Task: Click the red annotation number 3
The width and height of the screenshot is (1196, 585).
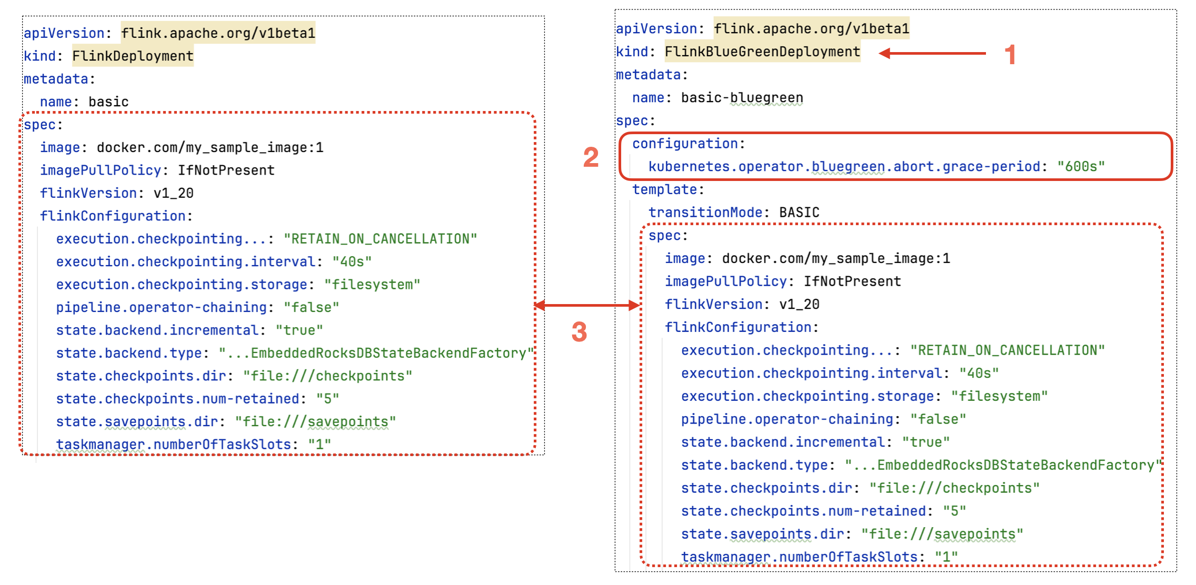Action: click(x=579, y=332)
